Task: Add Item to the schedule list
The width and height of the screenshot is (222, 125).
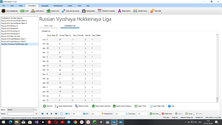Action: tap(48, 106)
